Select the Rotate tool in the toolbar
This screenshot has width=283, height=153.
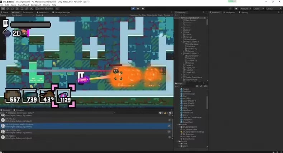13,9
